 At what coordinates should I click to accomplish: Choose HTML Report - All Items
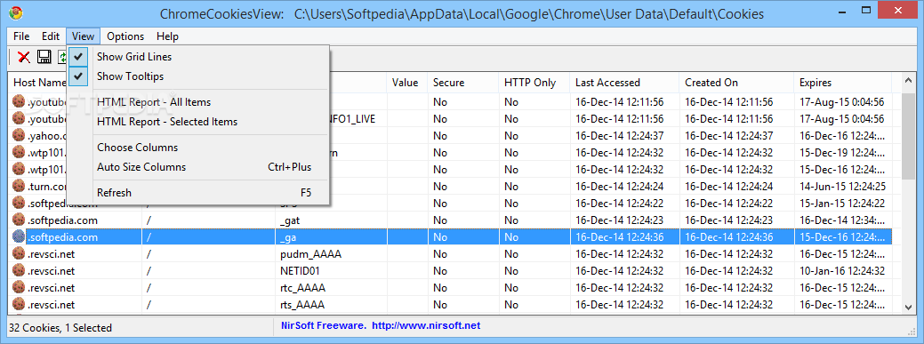[198, 102]
